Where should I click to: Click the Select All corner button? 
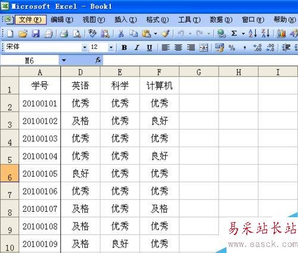10,72
